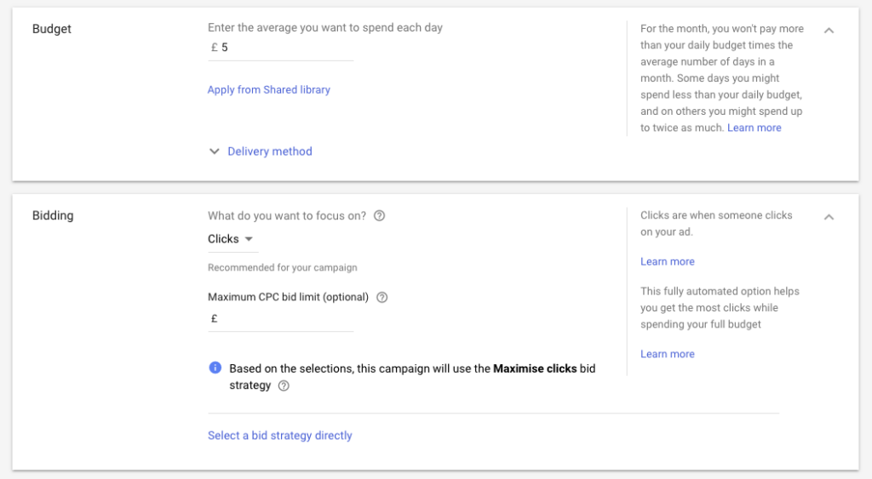The width and height of the screenshot is (872, 479).
Task: Click help icon after bid strategy text
Action: coord(284,385)
